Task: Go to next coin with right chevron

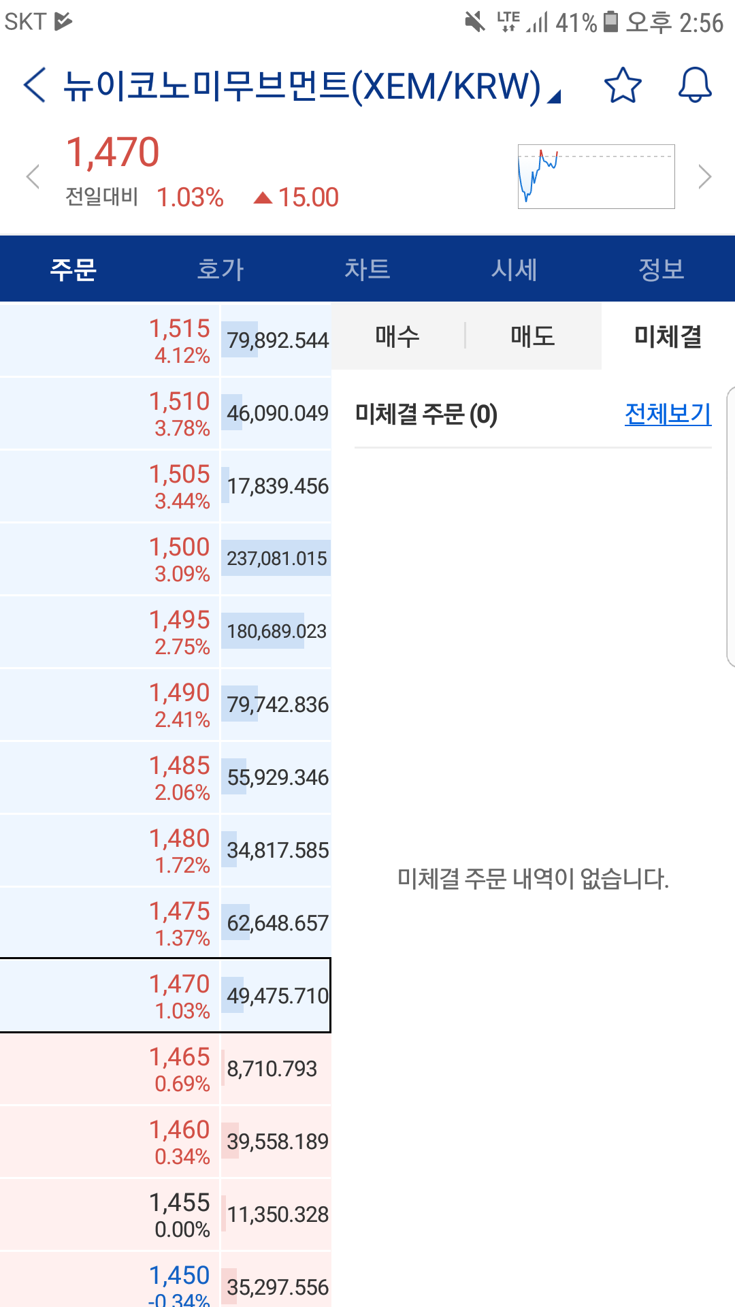Action: (x=705, y=176)
